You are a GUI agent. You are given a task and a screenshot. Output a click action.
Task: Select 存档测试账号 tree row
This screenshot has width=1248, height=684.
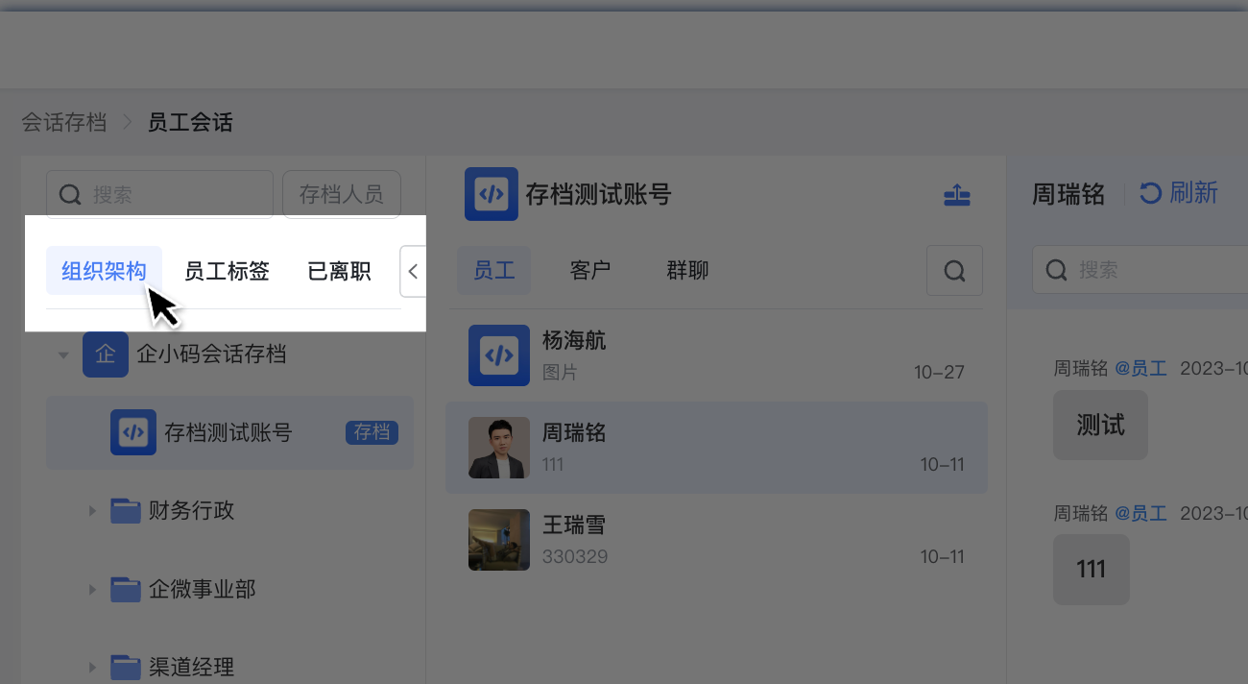tap(229, 432)
